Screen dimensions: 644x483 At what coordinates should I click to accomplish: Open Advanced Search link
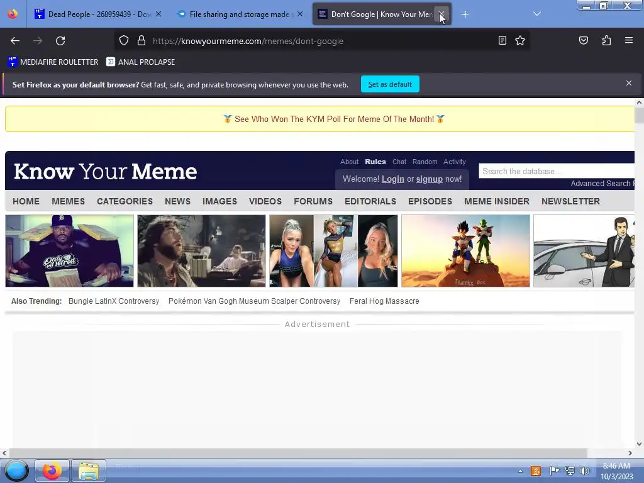click(x=601, y=184)
